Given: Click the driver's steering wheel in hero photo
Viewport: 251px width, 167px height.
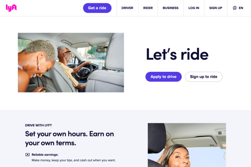Looking at the screenshot, I should click(84, 70).
